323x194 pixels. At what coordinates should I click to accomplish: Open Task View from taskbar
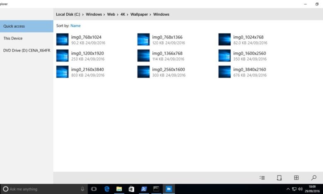[x=94, y=189]
